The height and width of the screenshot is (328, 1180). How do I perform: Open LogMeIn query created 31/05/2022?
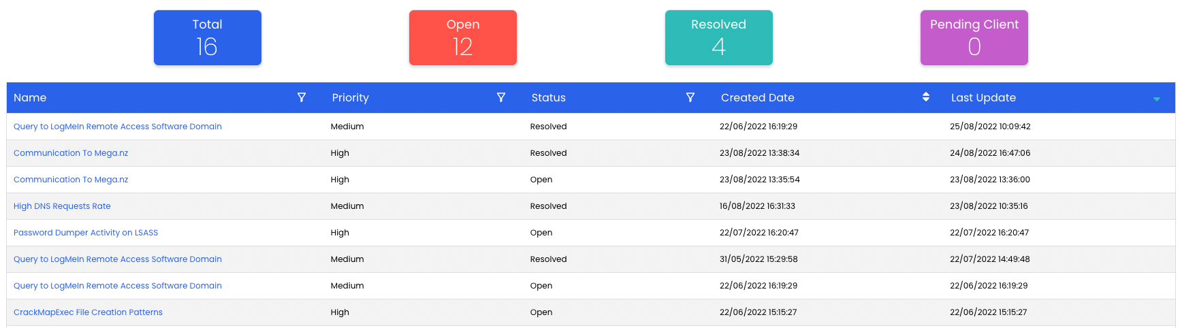point(118,259)
